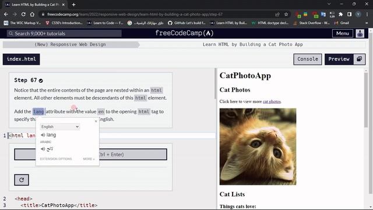Open the Learn to Code bookmark
The height and width of the screenshot is (210, 373).
click(105, 23)
